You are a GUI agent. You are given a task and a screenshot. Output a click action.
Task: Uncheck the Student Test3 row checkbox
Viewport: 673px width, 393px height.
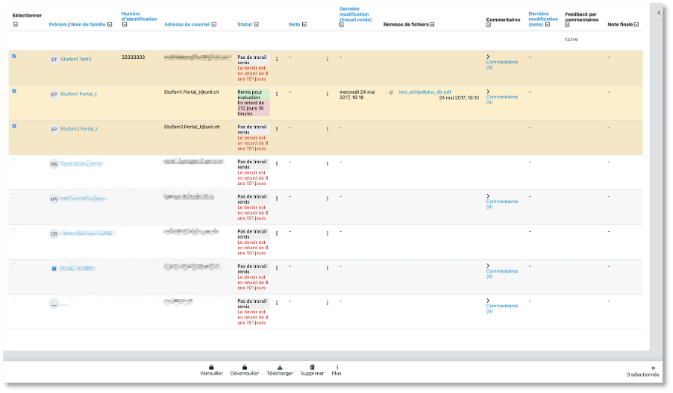15,56
